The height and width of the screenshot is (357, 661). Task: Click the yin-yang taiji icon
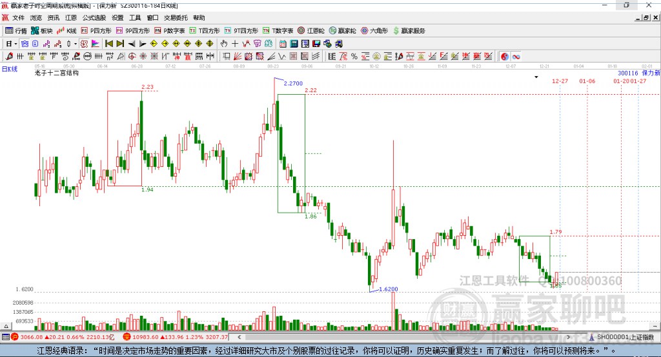point(505,57)
